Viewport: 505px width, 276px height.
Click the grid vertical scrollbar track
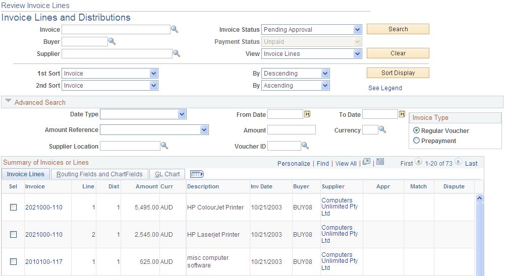coord(480,239)
